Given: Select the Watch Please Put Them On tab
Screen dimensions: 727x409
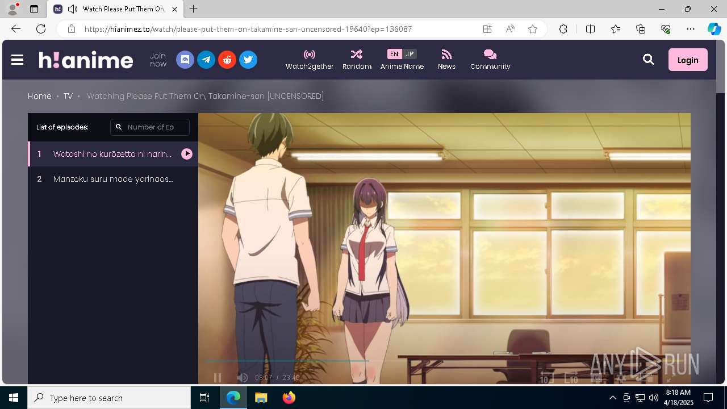Looking at the screenshot, I should (115, 9).
